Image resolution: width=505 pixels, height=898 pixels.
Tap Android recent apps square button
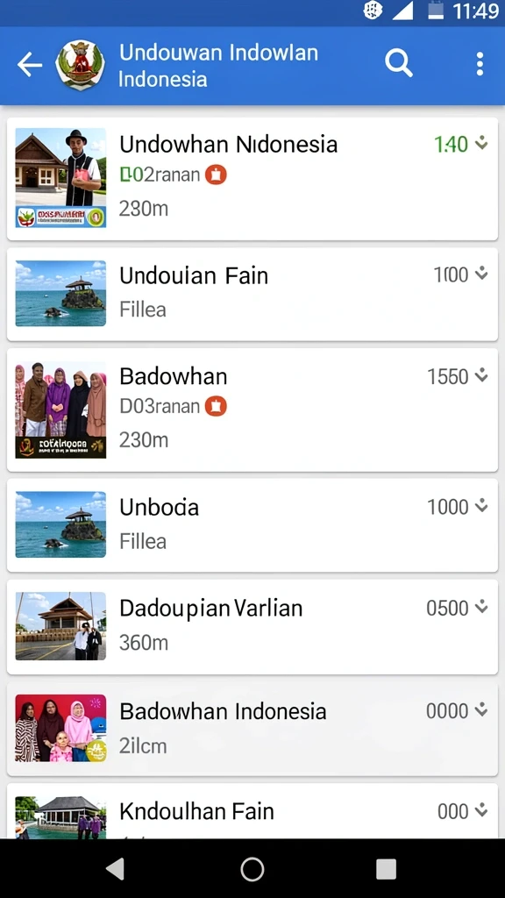click(x=387, y=869)
